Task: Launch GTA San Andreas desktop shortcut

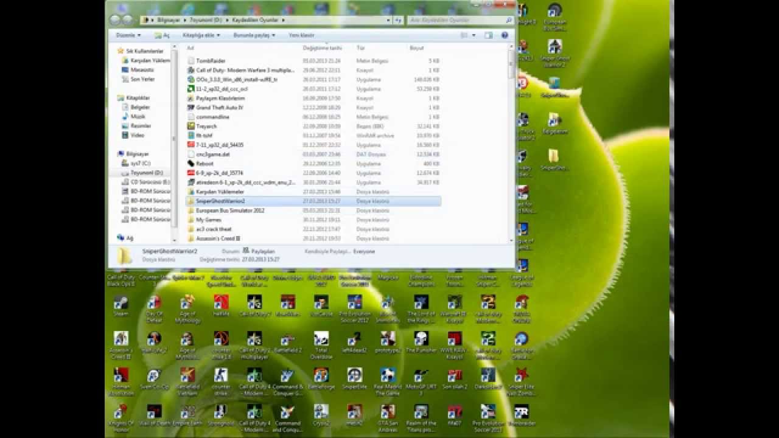Action: pyautogui.click(x=388, y=419)
